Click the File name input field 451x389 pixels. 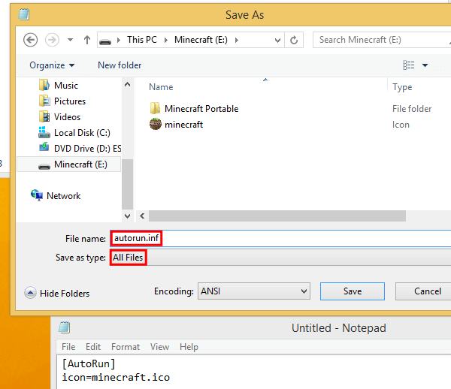click(280, 238)
